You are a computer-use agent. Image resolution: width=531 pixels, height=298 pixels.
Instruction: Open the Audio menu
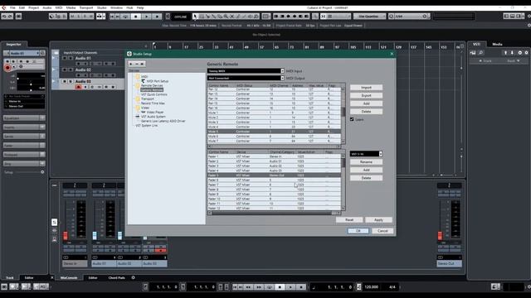click(47, 7)
